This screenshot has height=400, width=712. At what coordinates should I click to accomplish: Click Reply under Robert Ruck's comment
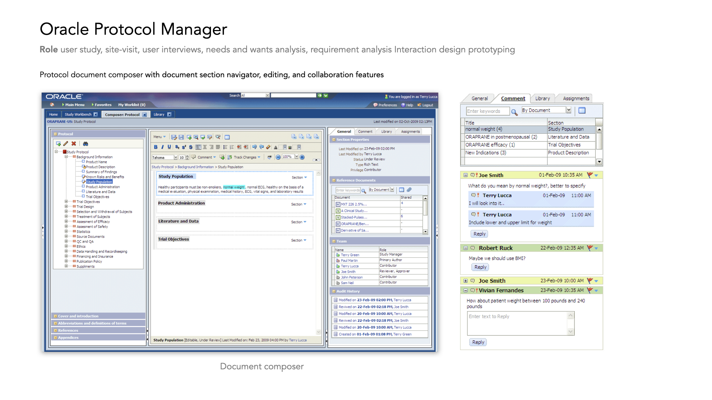point(480,267)
